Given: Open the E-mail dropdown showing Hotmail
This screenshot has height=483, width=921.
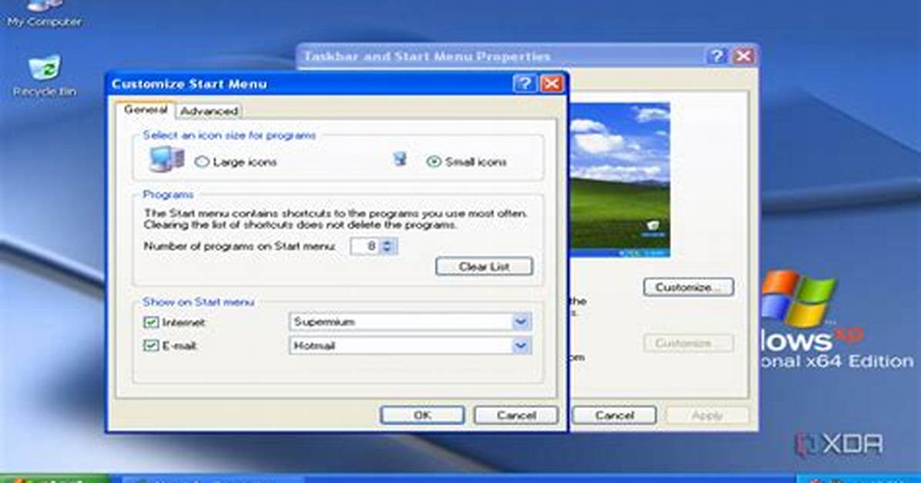Looking at the screenshot, I should click(x=410, y=345).
